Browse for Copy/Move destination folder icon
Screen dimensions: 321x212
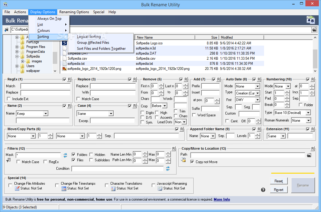click(x=309, y=155)
